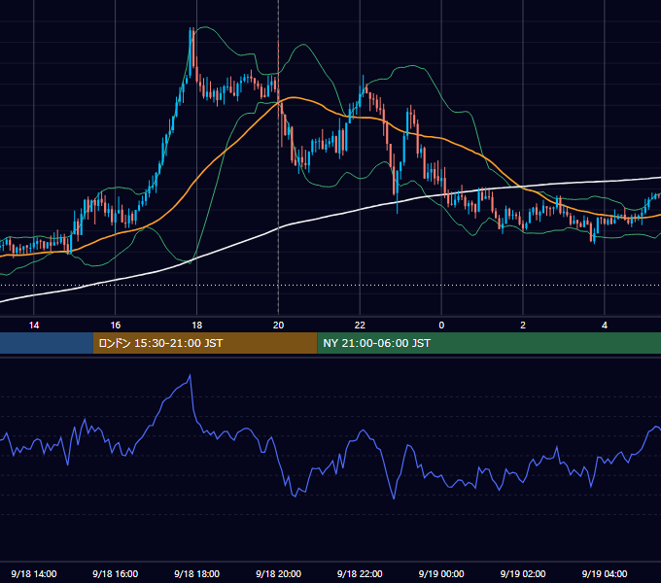This screenshot has width=661, height=583.
Task: Click the ロンドン 15:30-21:00 JST session bar
Action: tap(205, 343)
